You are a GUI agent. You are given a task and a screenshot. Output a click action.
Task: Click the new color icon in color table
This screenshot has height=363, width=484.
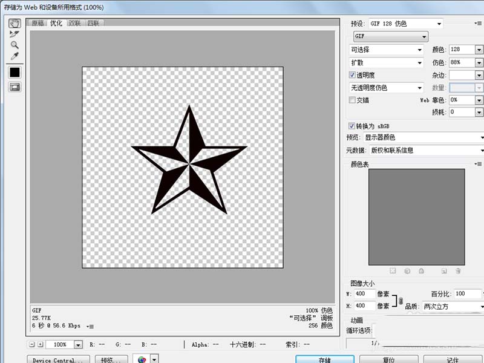pyautogui.click(x=444, y=271)
